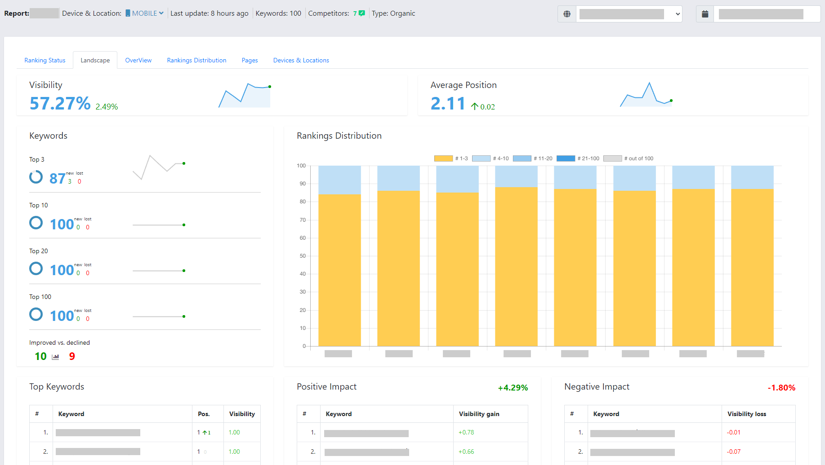Image resolution: width=825 pixels, height=465 pixels.
Task: Click the improved count 10
Action: coord(40,356)
